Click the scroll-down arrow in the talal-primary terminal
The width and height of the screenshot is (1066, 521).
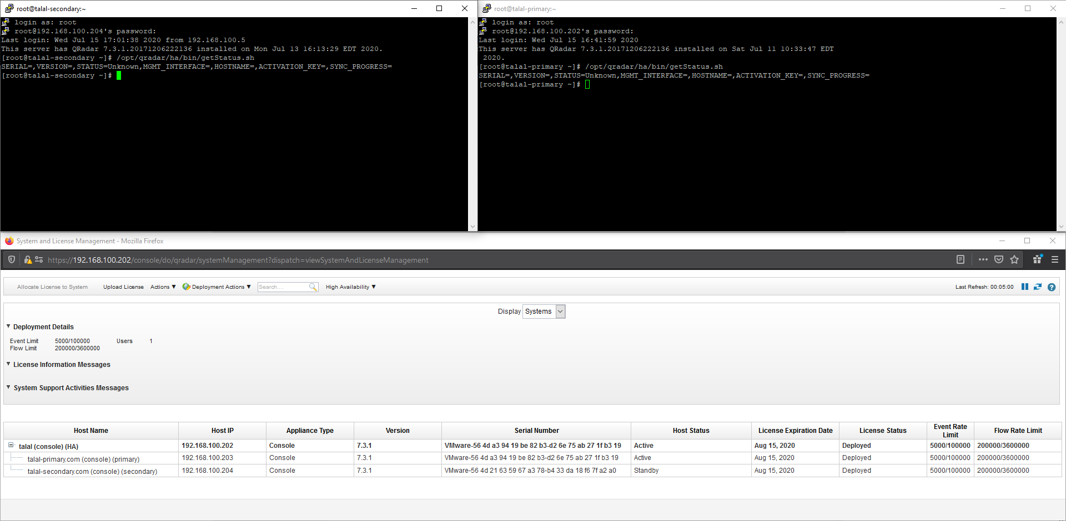1061,227
